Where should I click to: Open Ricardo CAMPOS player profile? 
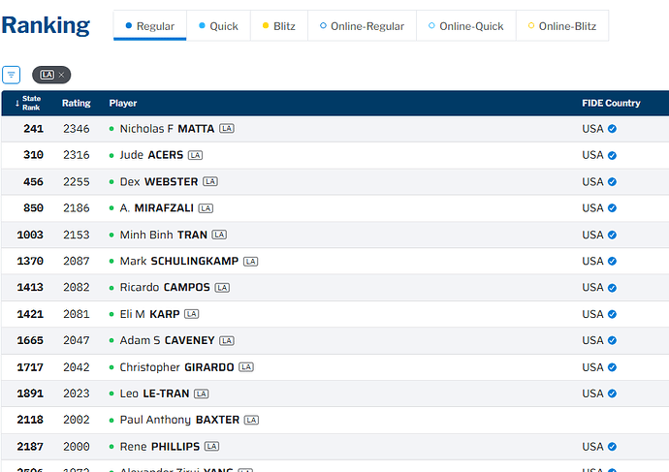(165, 288)
